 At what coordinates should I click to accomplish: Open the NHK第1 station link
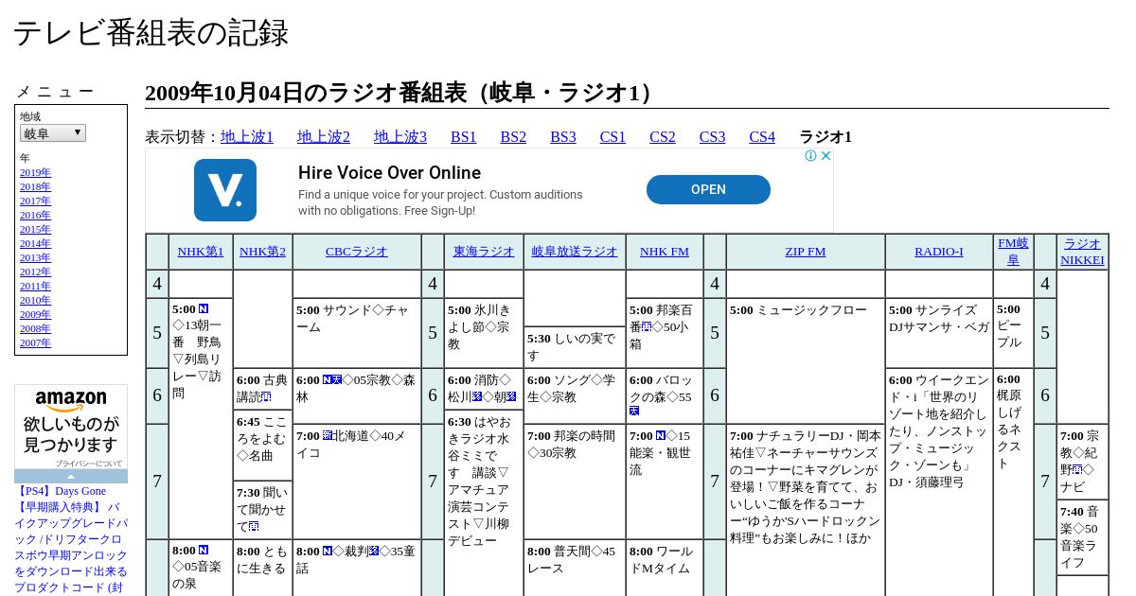(x=201, y=252)
